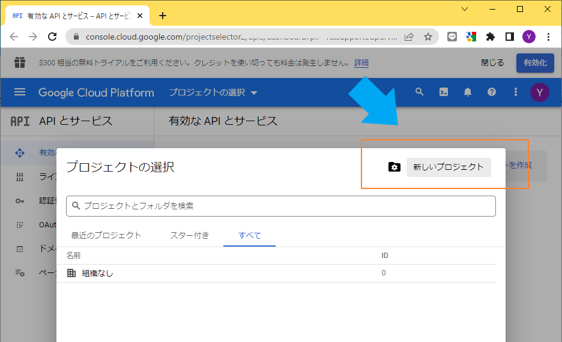Click the LINE extension icon
Image resolution: width=562 pixels, height=342 pixels.
tap(452, 37)
